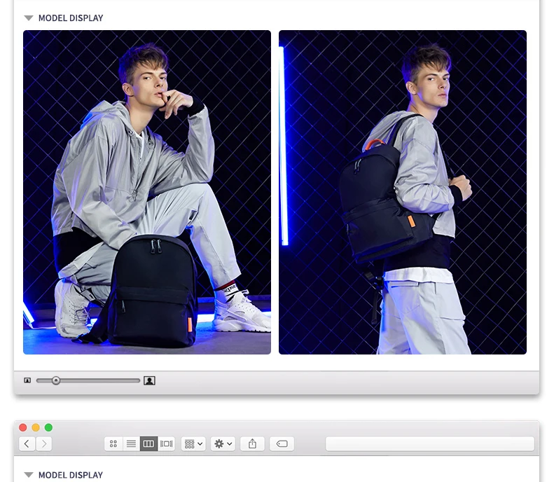Click the thumbnail size slider knob
This screenshot has height=482, width=554.
click(56, 380)
